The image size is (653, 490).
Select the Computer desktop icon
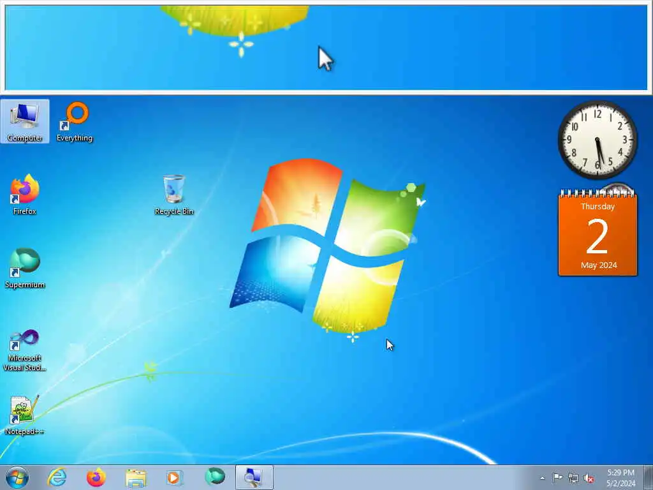pos(25,121)
